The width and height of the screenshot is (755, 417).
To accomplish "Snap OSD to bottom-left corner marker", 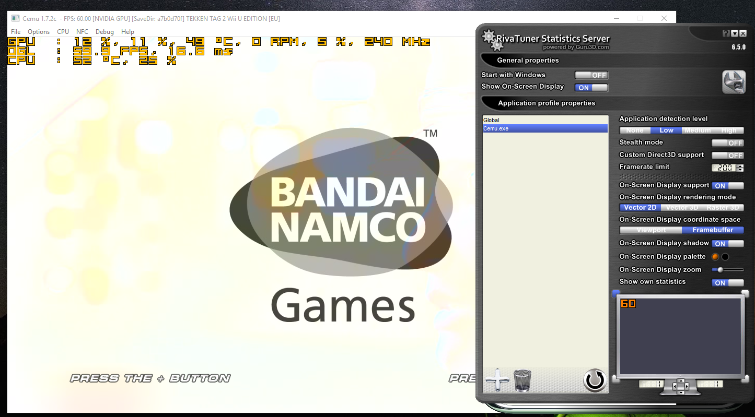I will pyautogui.click(x=616, y=379).
